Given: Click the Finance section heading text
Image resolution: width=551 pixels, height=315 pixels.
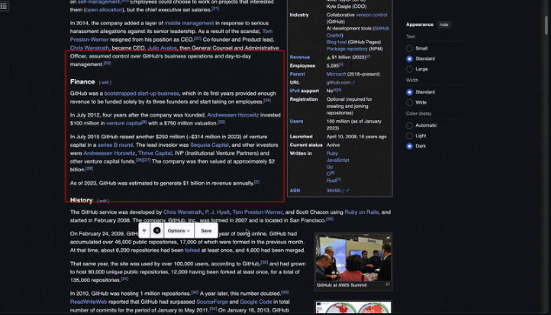Looking at the screenshot, I should pyautogui.click(x=83, y=82).
